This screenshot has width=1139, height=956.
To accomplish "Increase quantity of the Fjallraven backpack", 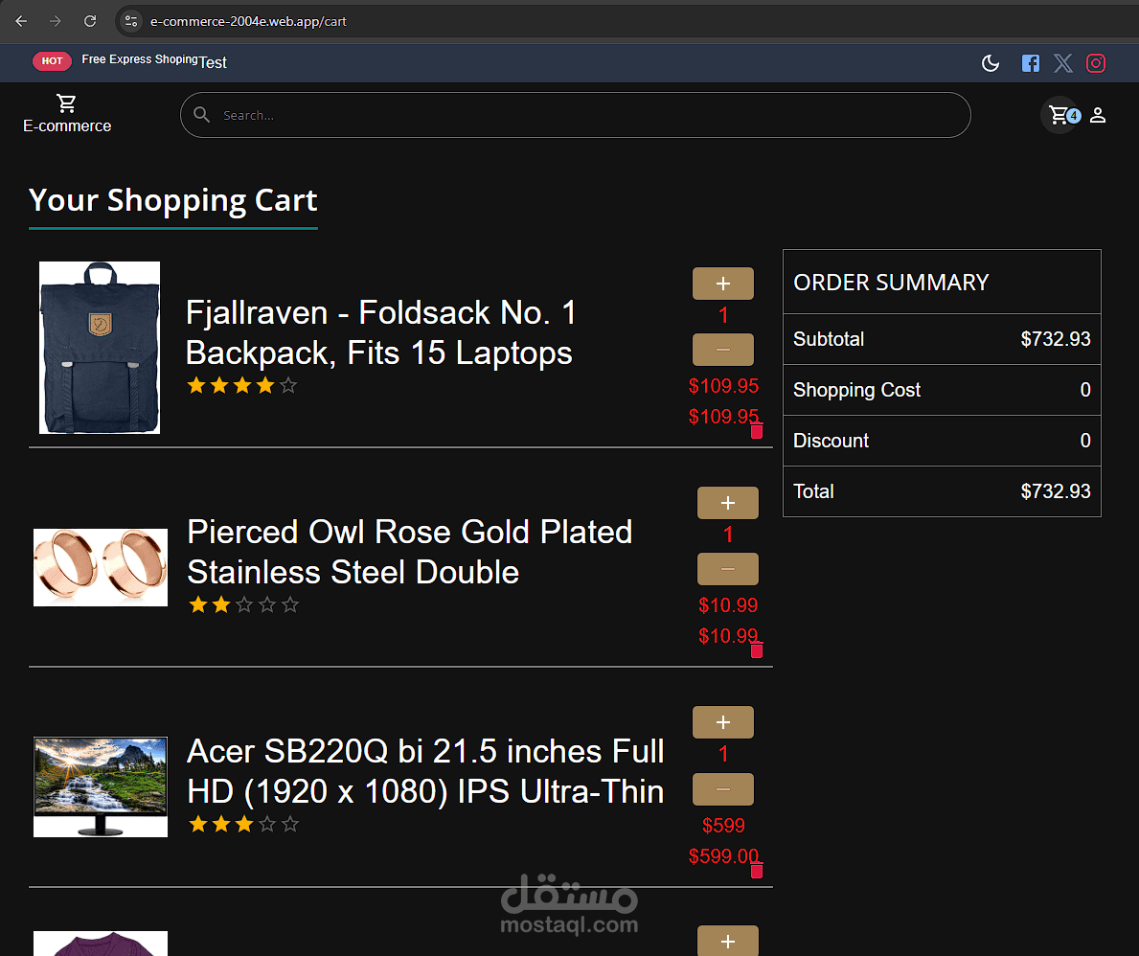I will pos(722,284).
